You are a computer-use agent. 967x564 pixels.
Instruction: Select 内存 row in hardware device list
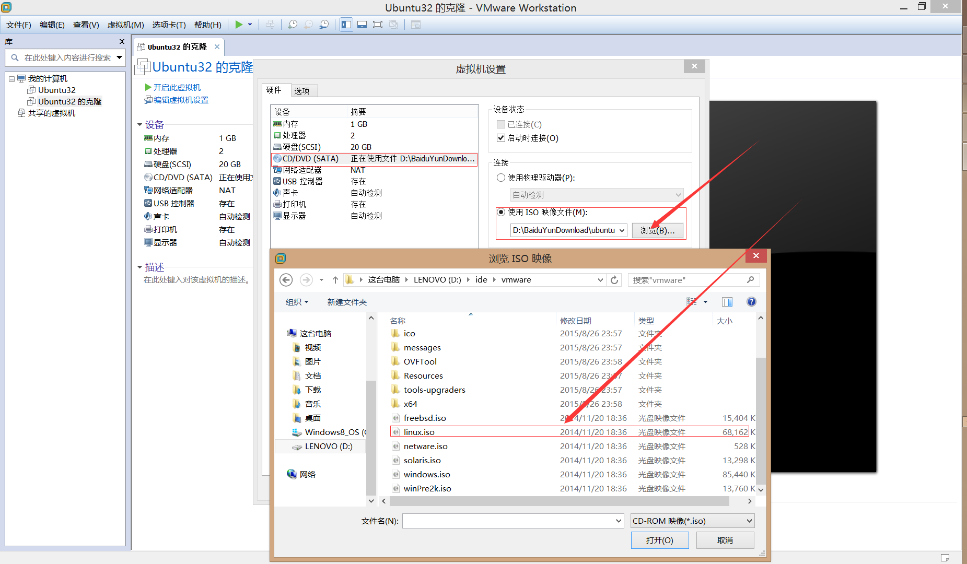[x=374, y=124]
